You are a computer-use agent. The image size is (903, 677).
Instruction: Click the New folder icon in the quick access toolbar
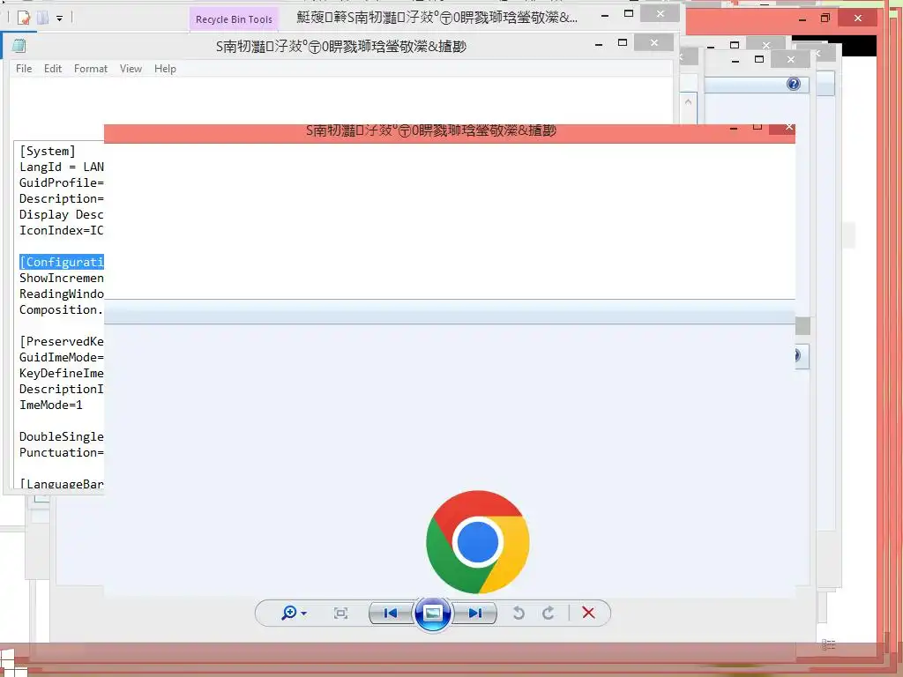coord(42,18)
